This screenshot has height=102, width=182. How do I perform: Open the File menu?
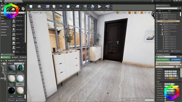point(2,3)
